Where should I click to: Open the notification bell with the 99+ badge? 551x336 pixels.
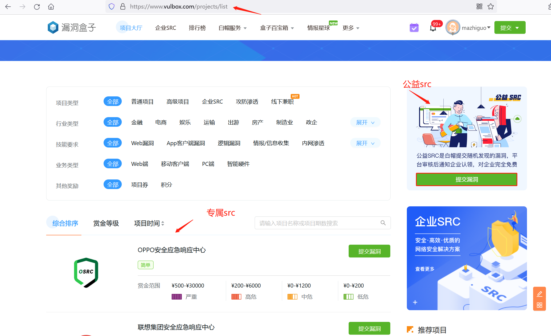(433, 27)
